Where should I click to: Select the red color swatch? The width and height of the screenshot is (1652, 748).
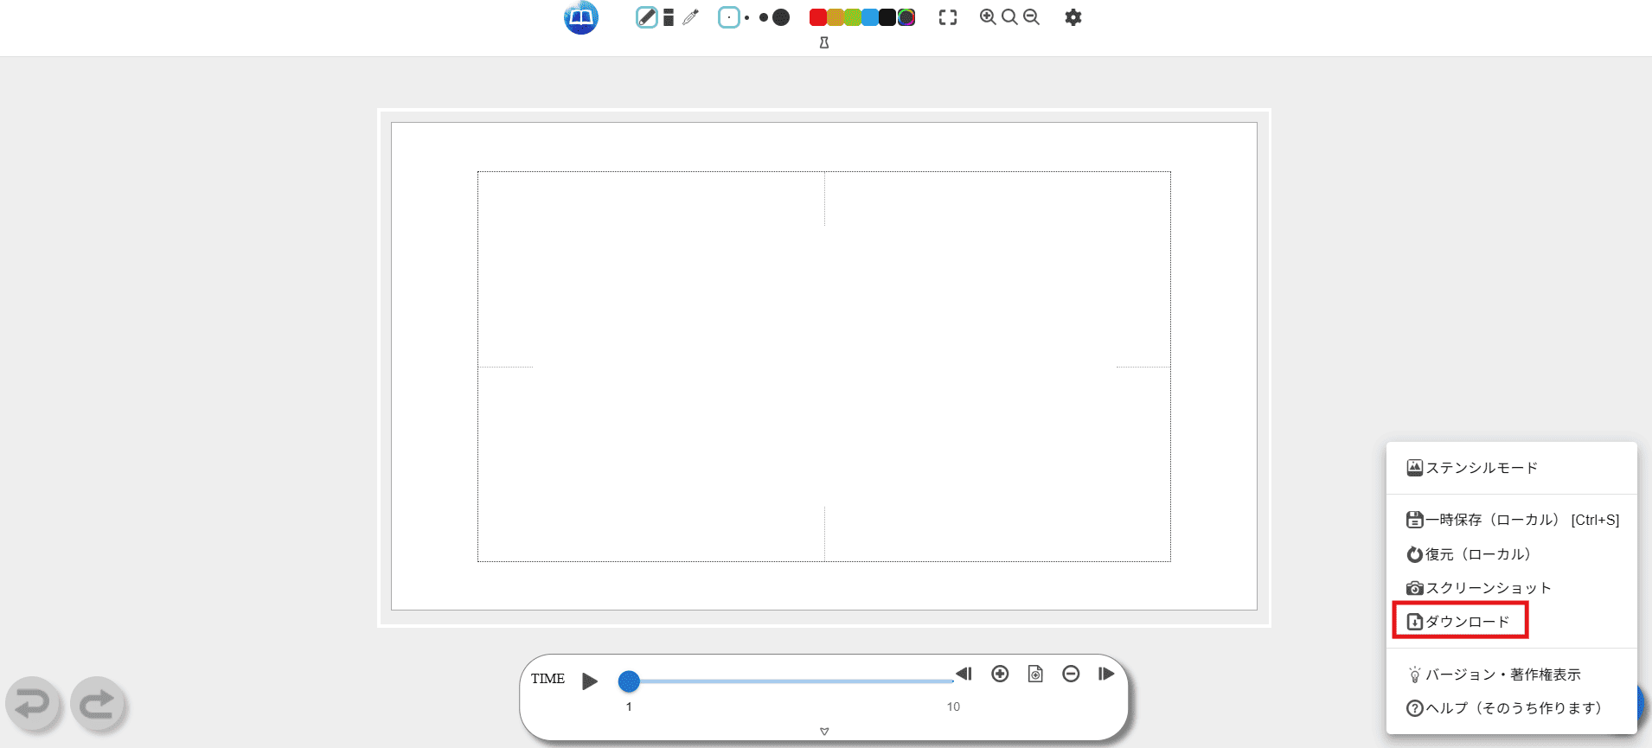[817, 17]
